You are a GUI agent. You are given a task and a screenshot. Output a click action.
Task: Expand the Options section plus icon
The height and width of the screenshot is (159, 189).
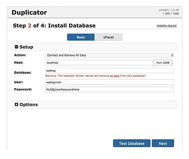(x=17, y=104)
